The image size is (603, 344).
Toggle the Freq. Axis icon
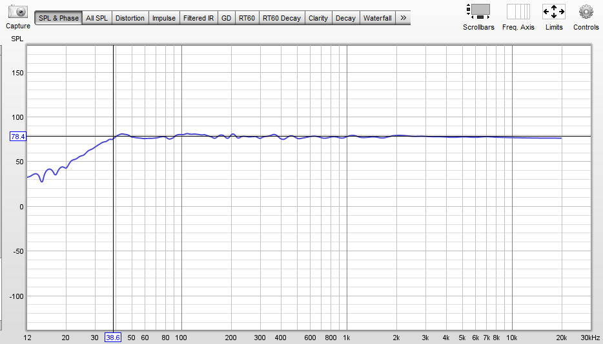coord(518,12)
